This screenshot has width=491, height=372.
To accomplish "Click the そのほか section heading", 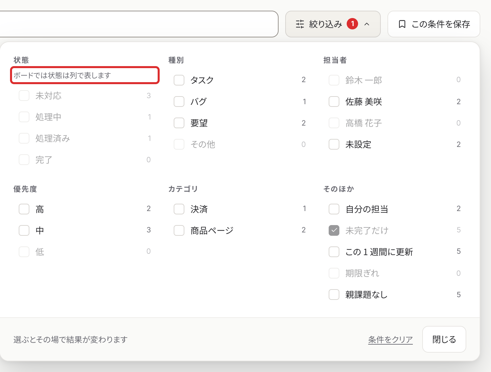I will point(339,189).
